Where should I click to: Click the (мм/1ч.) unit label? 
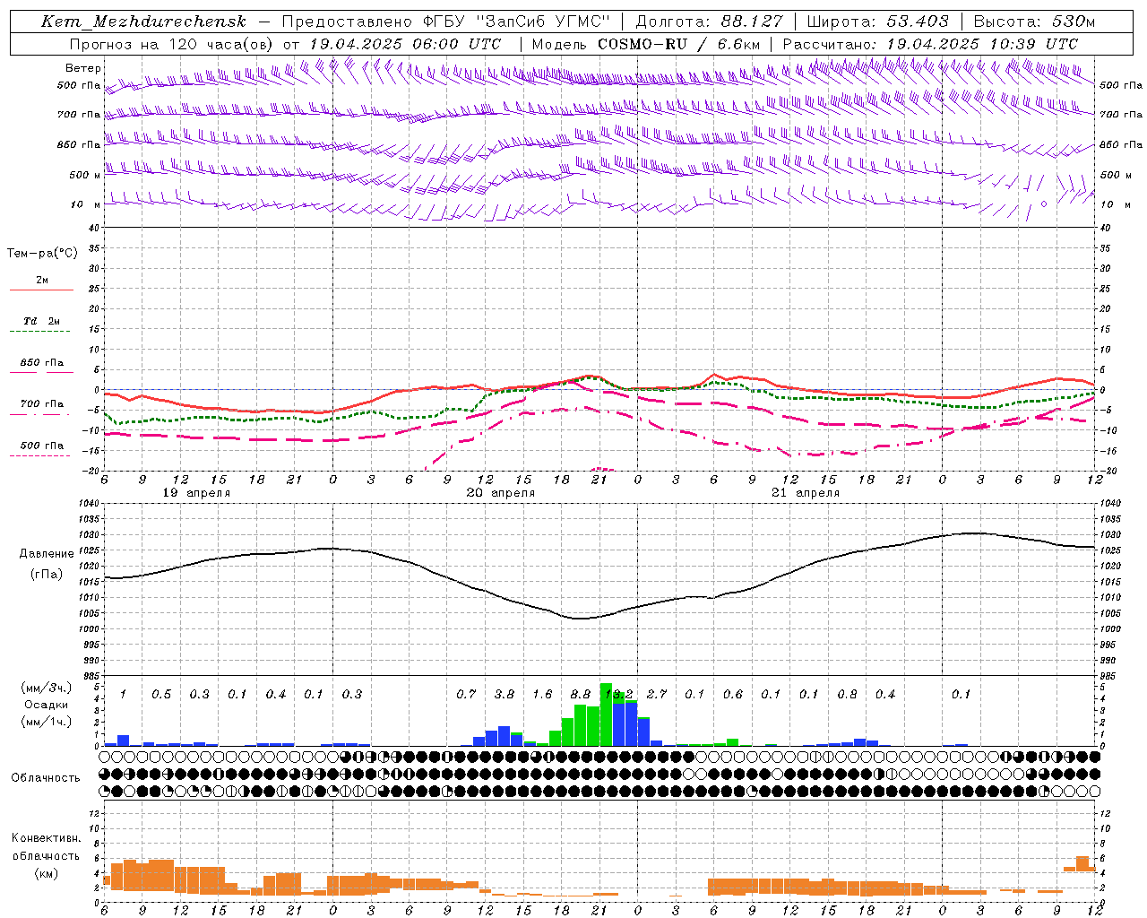45,722
